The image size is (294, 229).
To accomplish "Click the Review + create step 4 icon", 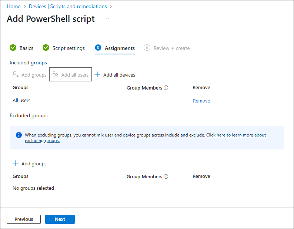I will point(147,48).
